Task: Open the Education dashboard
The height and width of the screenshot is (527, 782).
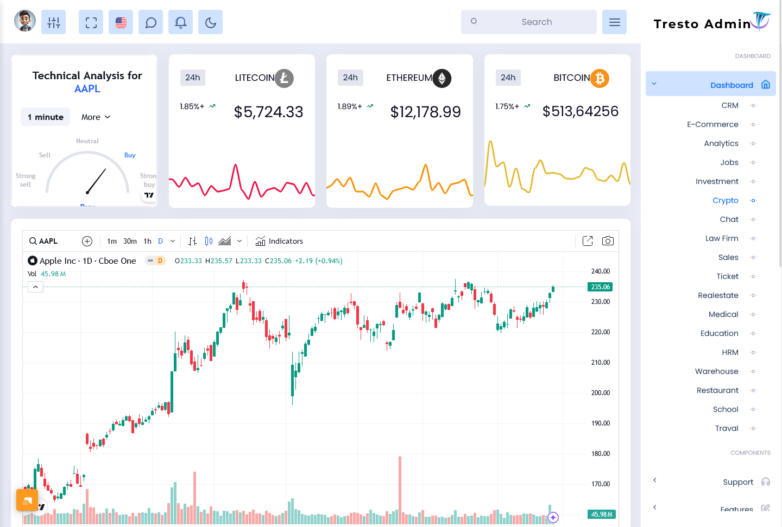Action: pyautogui.click(x=719, y=333)
